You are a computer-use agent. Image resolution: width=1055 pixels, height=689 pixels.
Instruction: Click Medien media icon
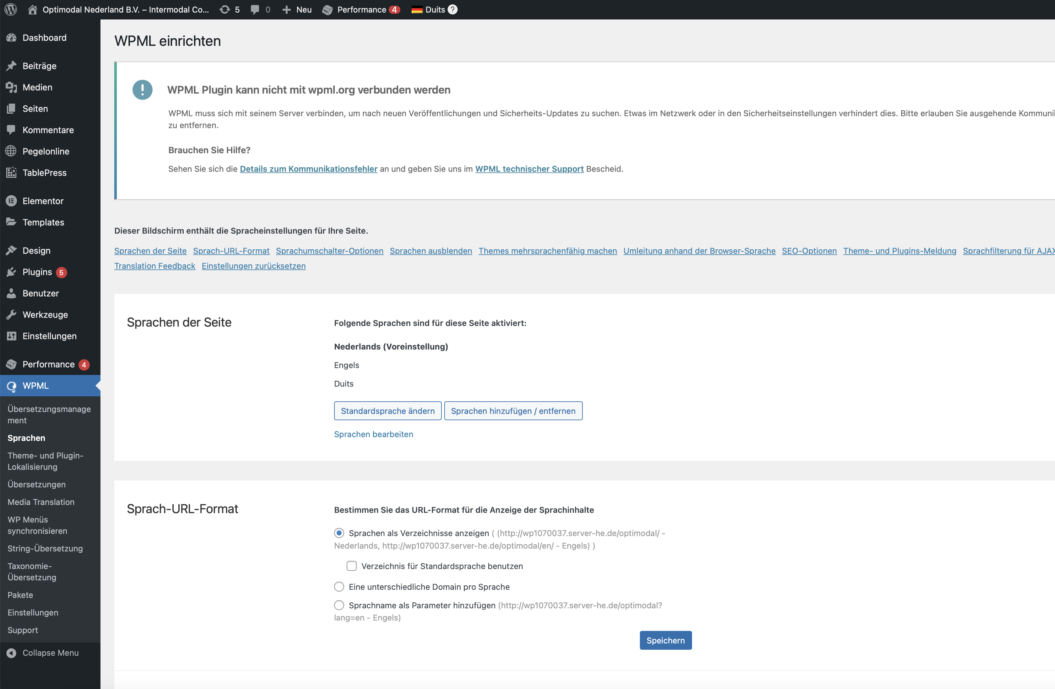coord(11,87)
